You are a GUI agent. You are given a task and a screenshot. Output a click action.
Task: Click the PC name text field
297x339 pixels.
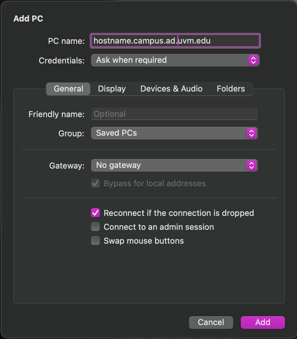pos(175,41)
